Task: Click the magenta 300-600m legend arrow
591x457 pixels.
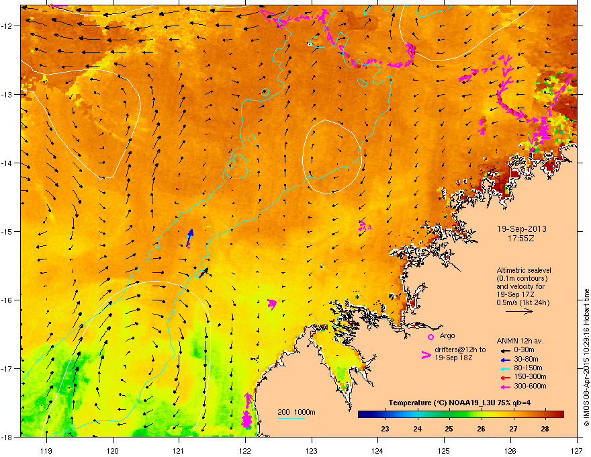Action: click(x=506, y=386)
